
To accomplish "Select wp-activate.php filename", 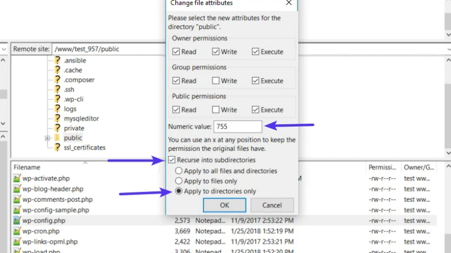I will coord(46,178).
